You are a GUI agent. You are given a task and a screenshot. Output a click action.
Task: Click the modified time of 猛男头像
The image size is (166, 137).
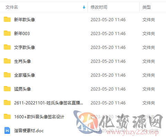[108, 89]
